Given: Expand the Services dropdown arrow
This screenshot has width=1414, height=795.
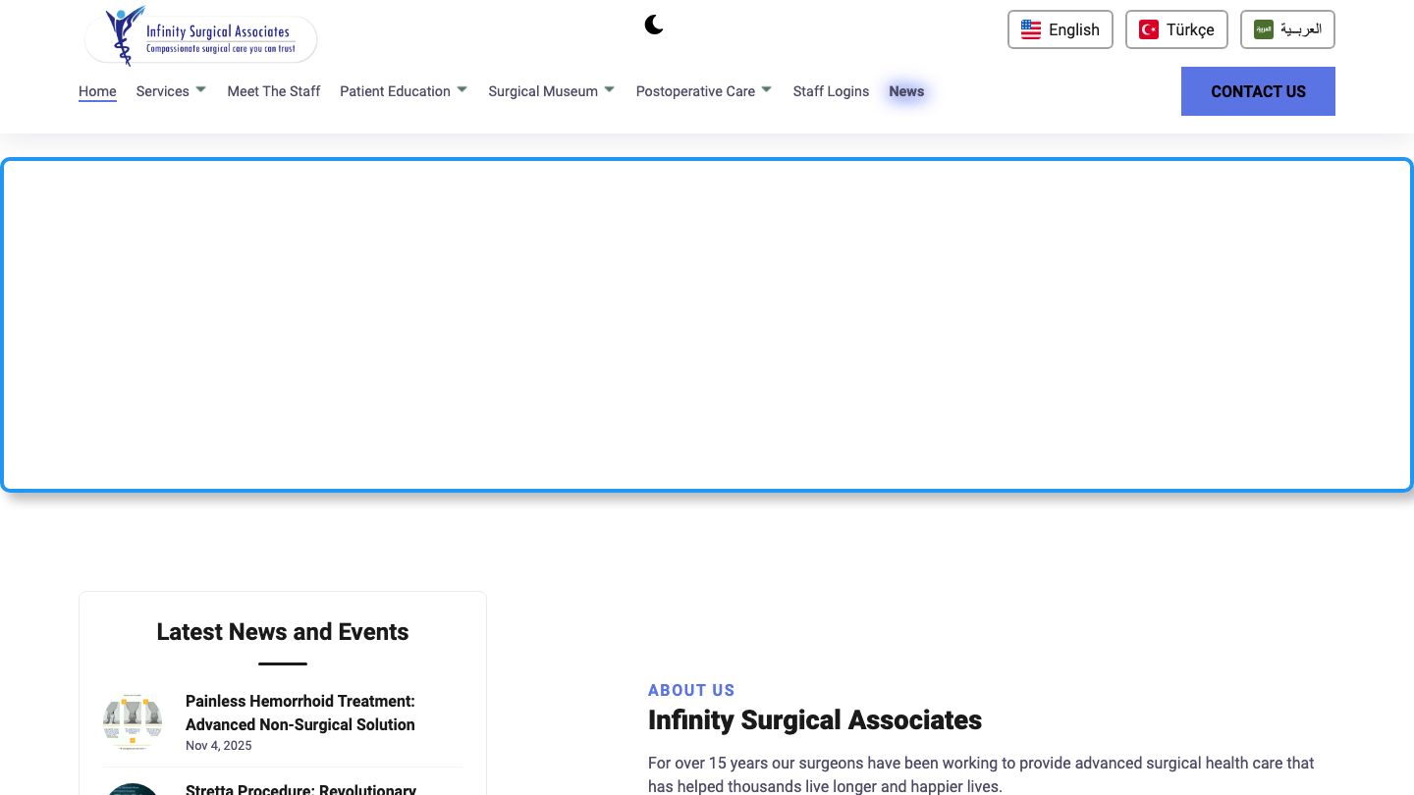Looking at the screenshot, I should click(x=201, y=89).
